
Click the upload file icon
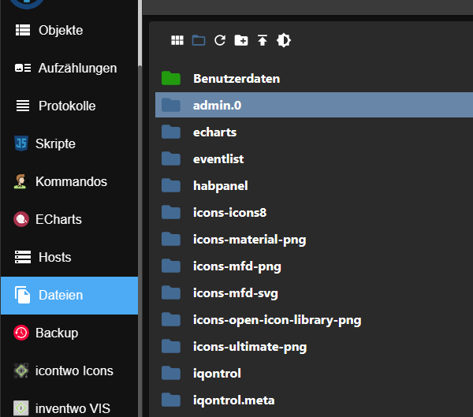point(263,40)
